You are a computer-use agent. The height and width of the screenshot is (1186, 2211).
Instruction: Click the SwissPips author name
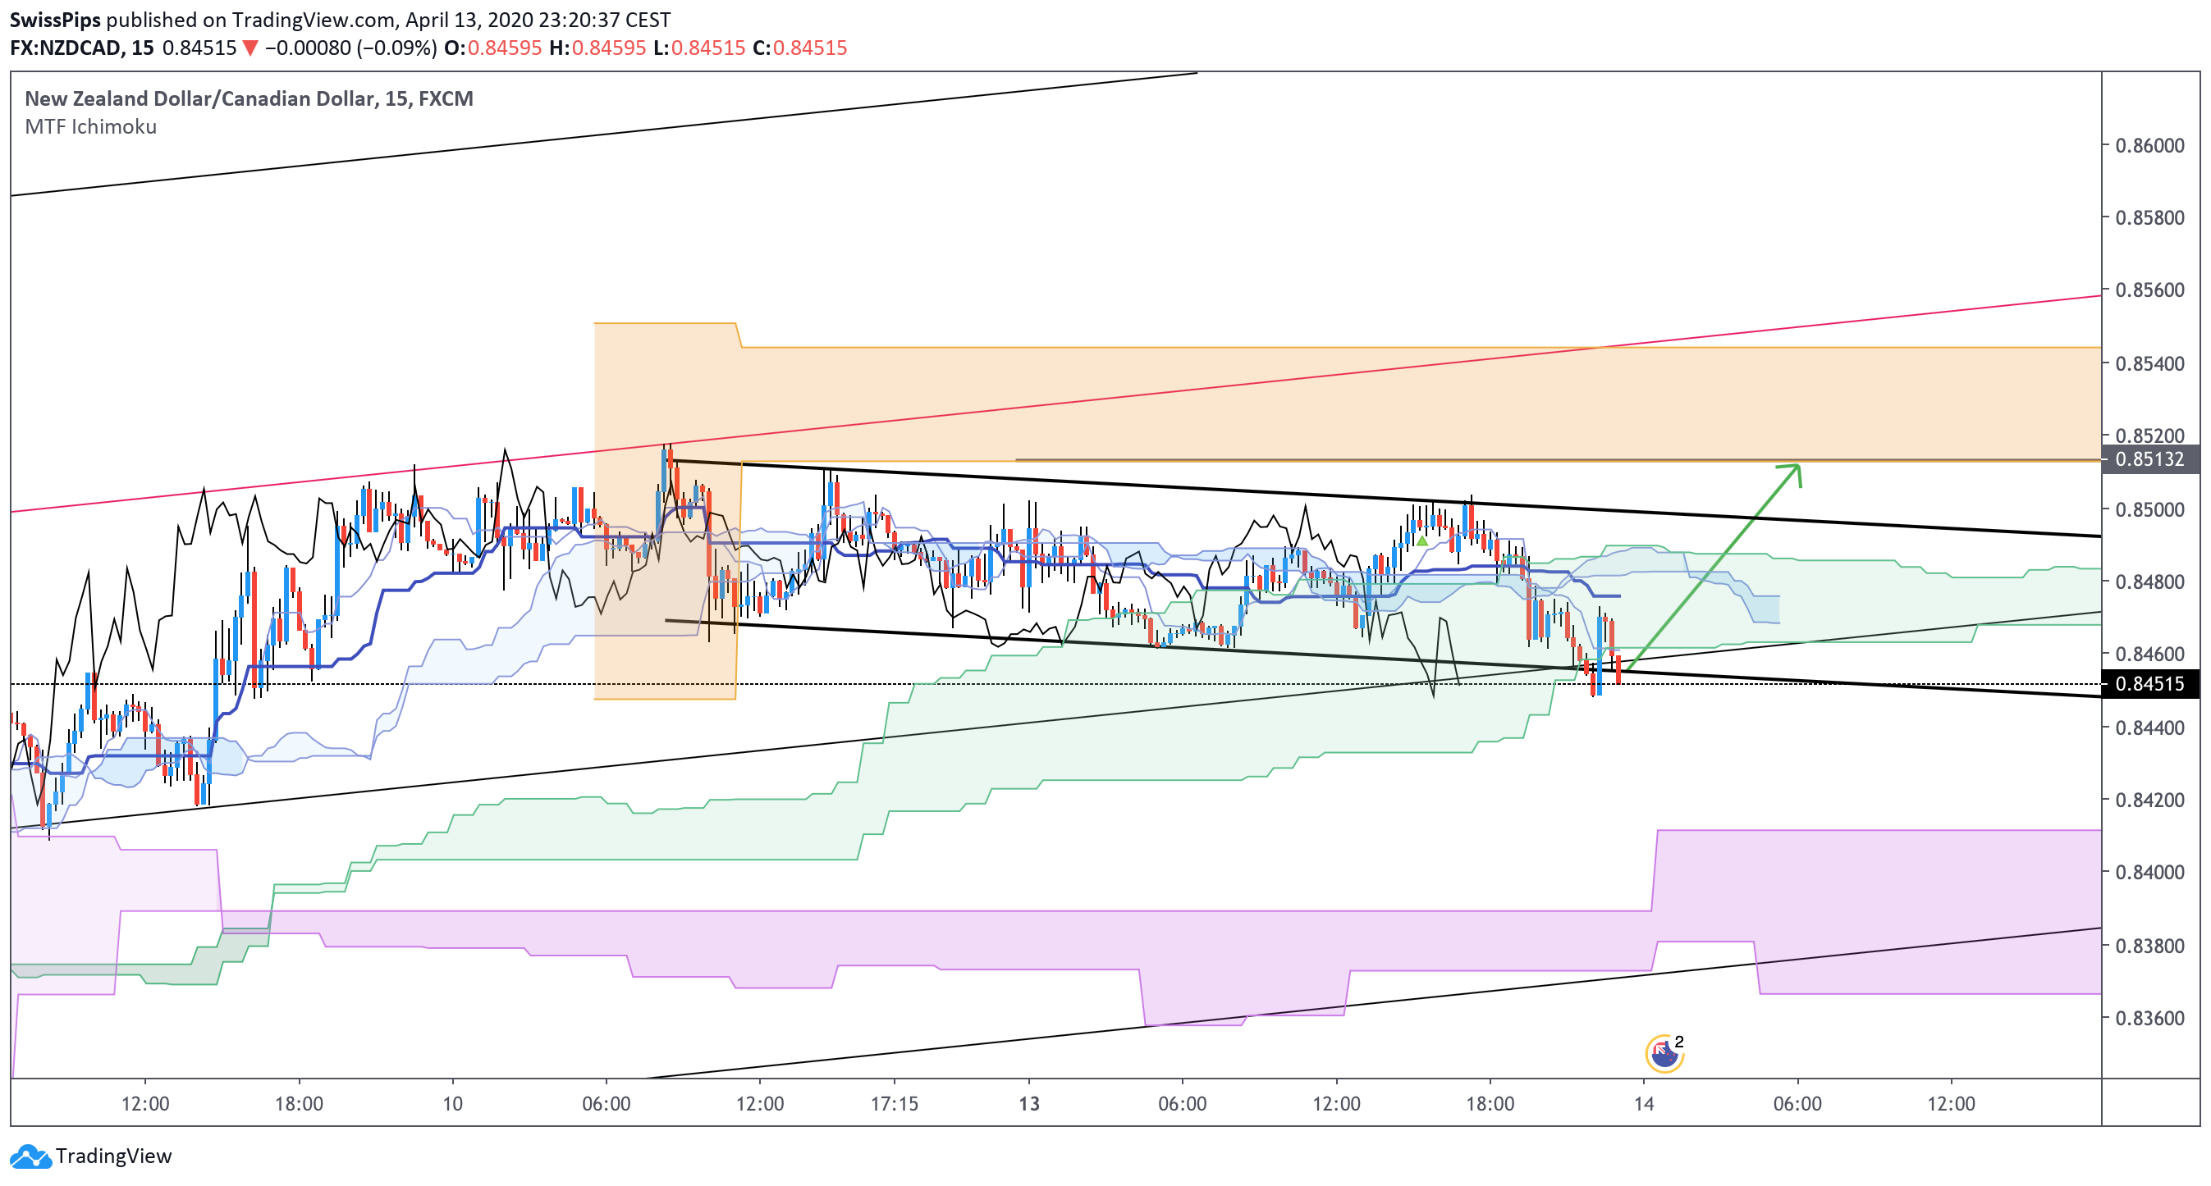55,20
